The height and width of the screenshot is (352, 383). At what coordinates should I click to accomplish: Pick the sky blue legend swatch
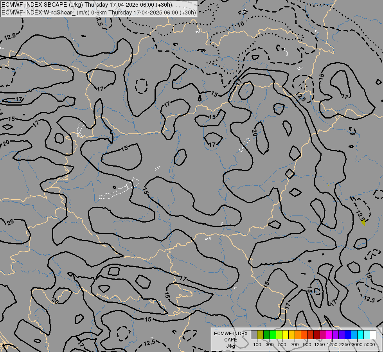click(x=354, y=335)
